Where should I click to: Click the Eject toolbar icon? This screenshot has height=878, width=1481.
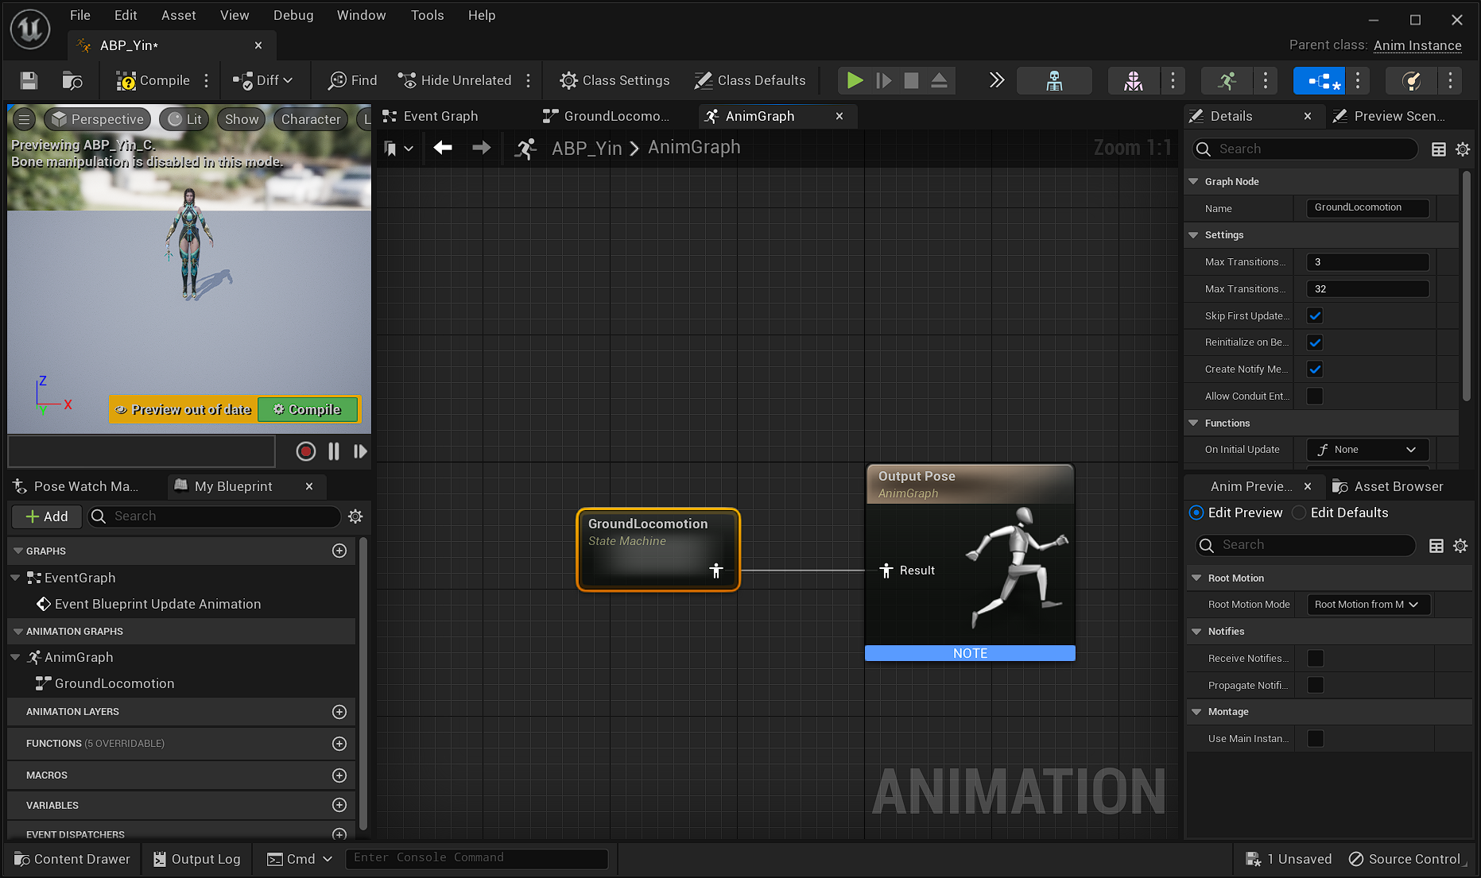(x=939, y=80)
